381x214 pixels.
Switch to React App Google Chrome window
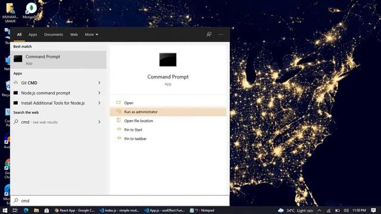tap(75, 210)
